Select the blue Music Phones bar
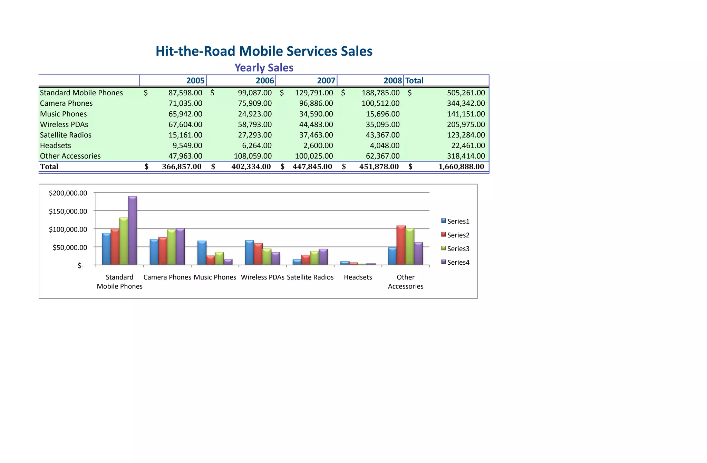This screenshot has width=707, height=463. pos(202,253)
